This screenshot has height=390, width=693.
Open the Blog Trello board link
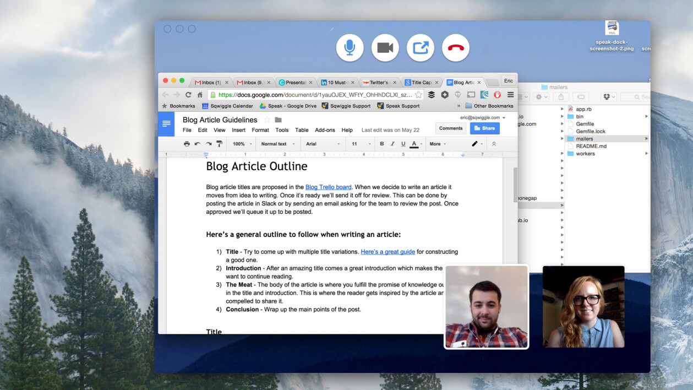[328, 187]
